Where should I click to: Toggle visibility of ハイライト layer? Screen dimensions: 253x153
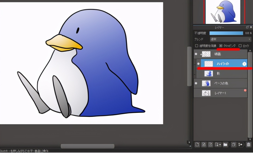tap(198, 64)
